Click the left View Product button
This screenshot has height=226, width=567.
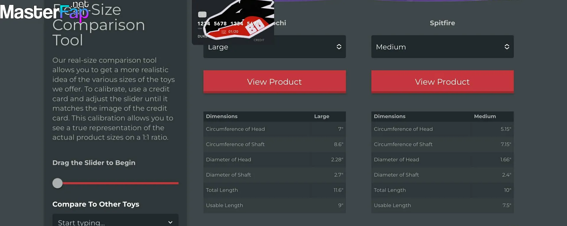(274, 82)
